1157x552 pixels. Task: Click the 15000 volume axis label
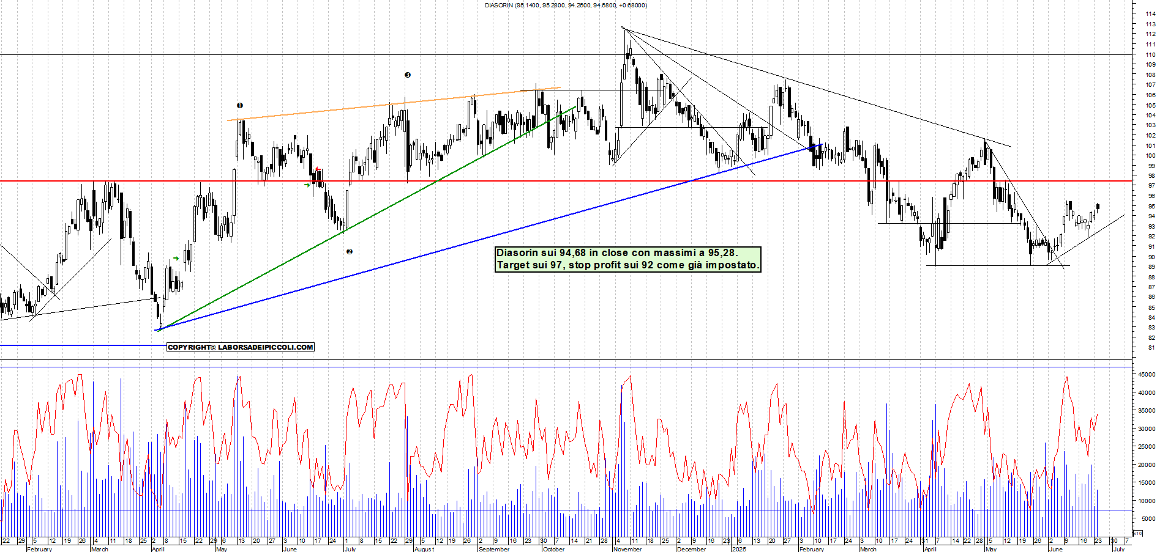tap(1147, 483)
